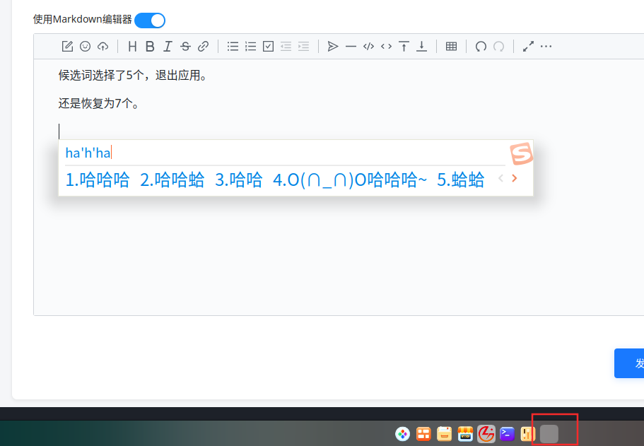Image resolution: width=644 pixels, height=446 pixels.
Task: Insert a blockquote with quote icon
Action: pos(333,47)
